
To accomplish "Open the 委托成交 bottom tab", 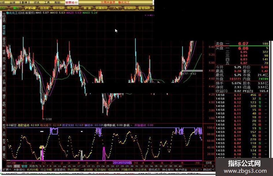I will coord(154,170).
